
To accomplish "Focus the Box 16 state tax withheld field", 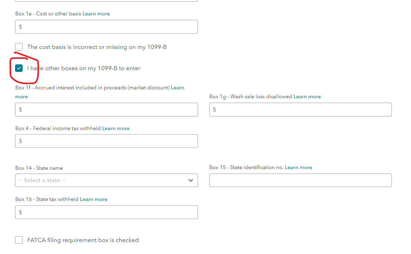I will 107,212.
